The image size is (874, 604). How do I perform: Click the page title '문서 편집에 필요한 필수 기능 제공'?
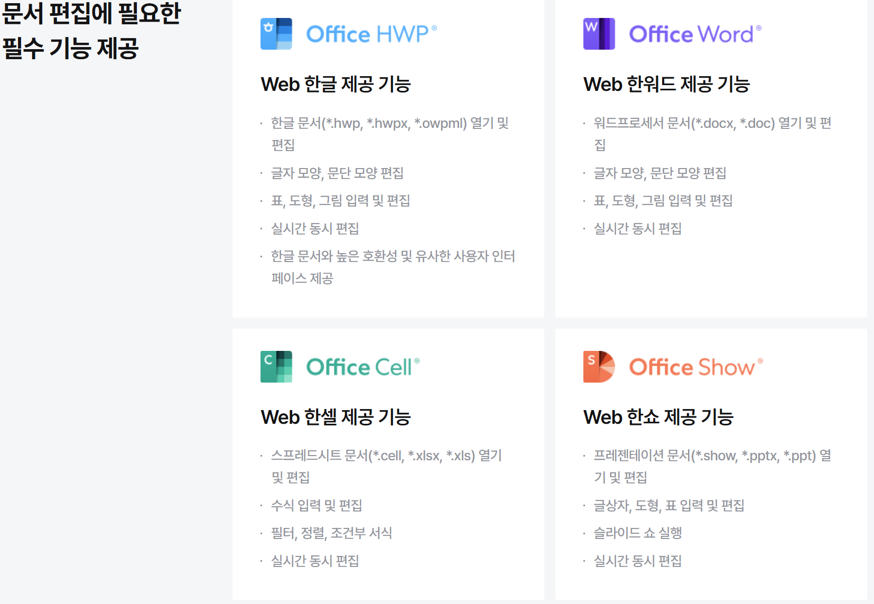tap(91, 30)
